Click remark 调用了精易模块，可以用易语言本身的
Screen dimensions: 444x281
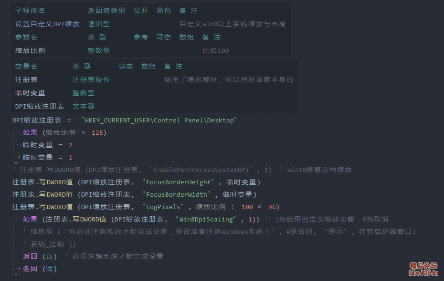[229, 80]
